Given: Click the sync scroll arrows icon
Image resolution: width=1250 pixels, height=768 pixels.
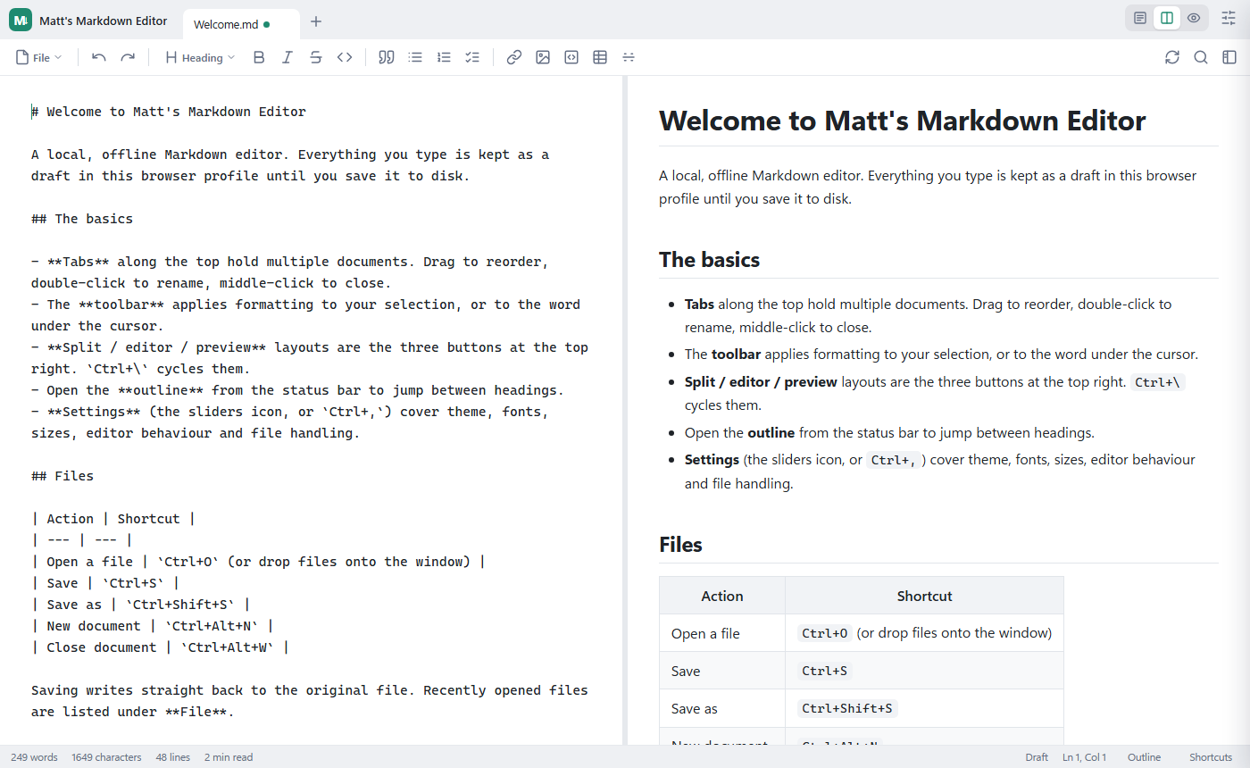Looking at the screenshot, I should tap(1172, 57).
